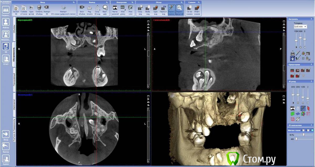Switch to the Имплантат vertical tab

coord(14,105)
